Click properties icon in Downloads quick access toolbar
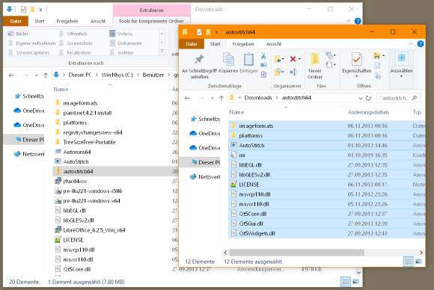Viewport: 434px width, 290px height. pyautogui.click(x=23, y=10)
